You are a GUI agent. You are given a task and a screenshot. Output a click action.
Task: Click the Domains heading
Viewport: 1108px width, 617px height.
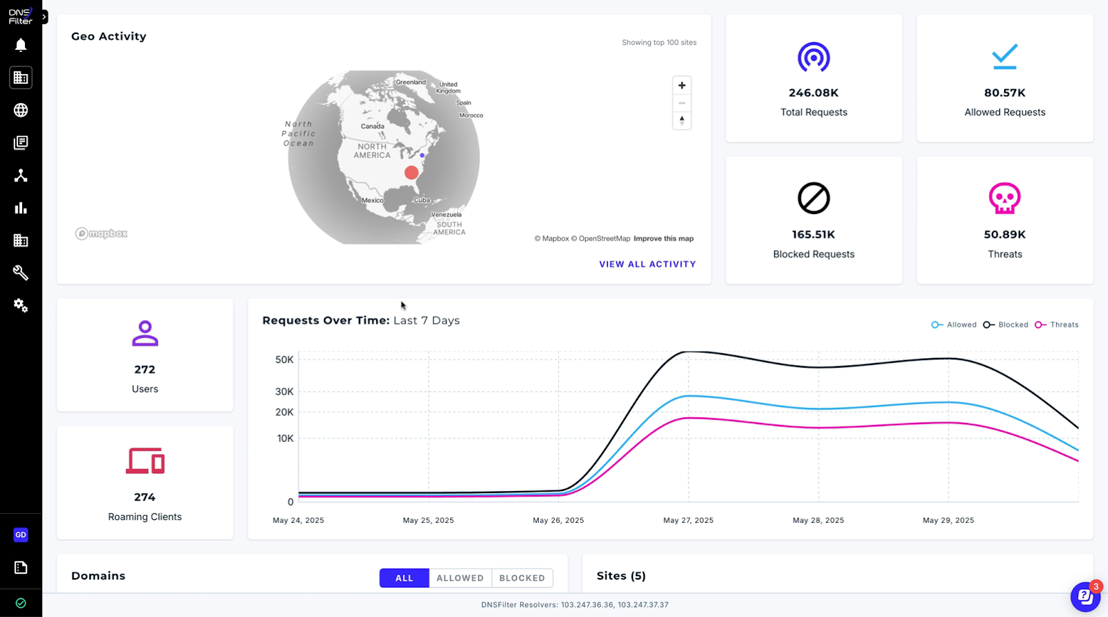tap(98, 576)
